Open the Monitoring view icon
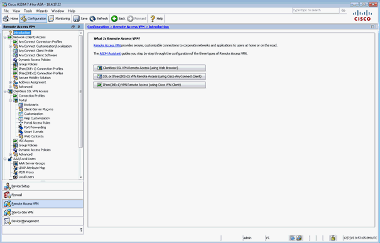The width and height of the screenshot is (380, 243). (x=51, y=19)
